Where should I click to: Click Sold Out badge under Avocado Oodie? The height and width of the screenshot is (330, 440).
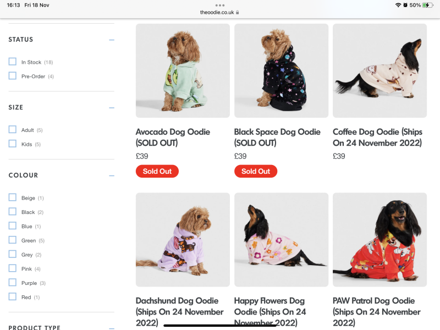click(157, 171)
